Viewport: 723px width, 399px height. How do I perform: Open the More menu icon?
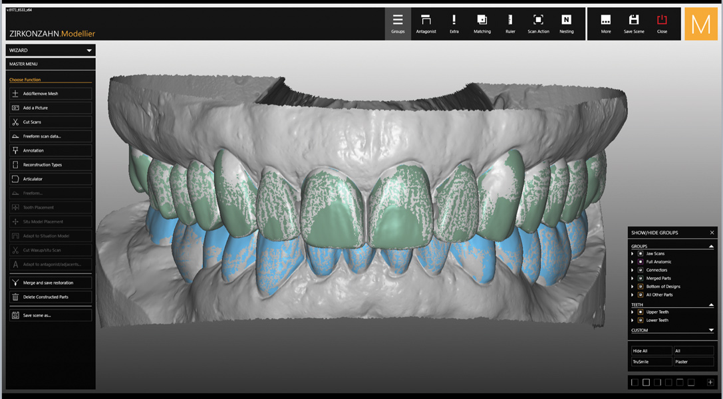coord(605,23)
